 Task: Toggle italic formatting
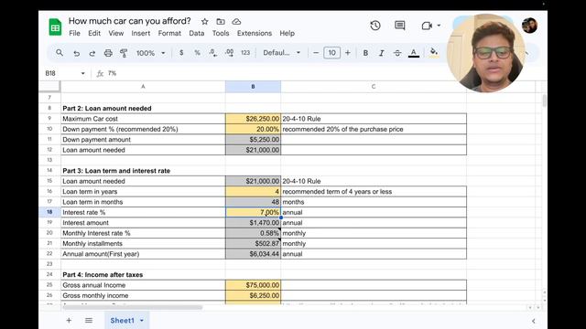coord(381,53)
